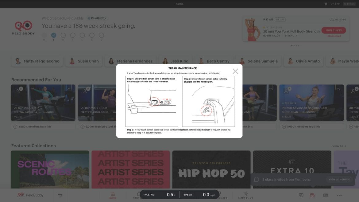This screenshot has height=202, width=359.
Task: Open the Settings button in top bar
Action: click(349, 4)
